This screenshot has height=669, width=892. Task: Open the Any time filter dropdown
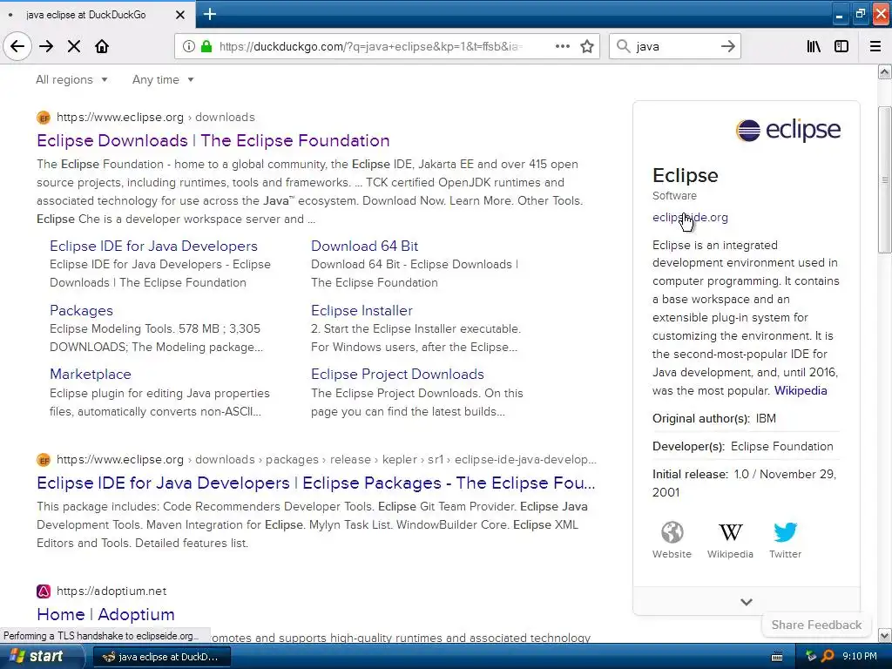163,79
